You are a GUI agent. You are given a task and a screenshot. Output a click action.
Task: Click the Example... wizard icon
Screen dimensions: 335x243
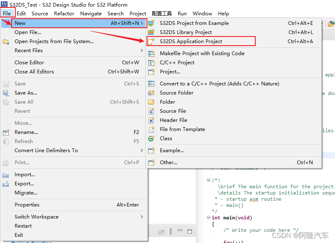(151, 151)
